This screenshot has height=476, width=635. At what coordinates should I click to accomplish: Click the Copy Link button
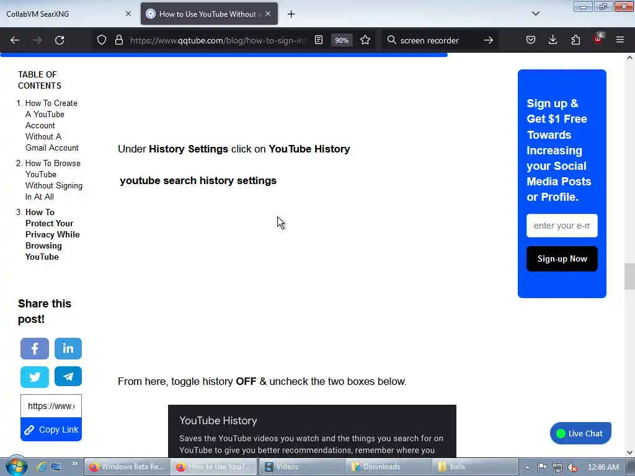[51, 430]
